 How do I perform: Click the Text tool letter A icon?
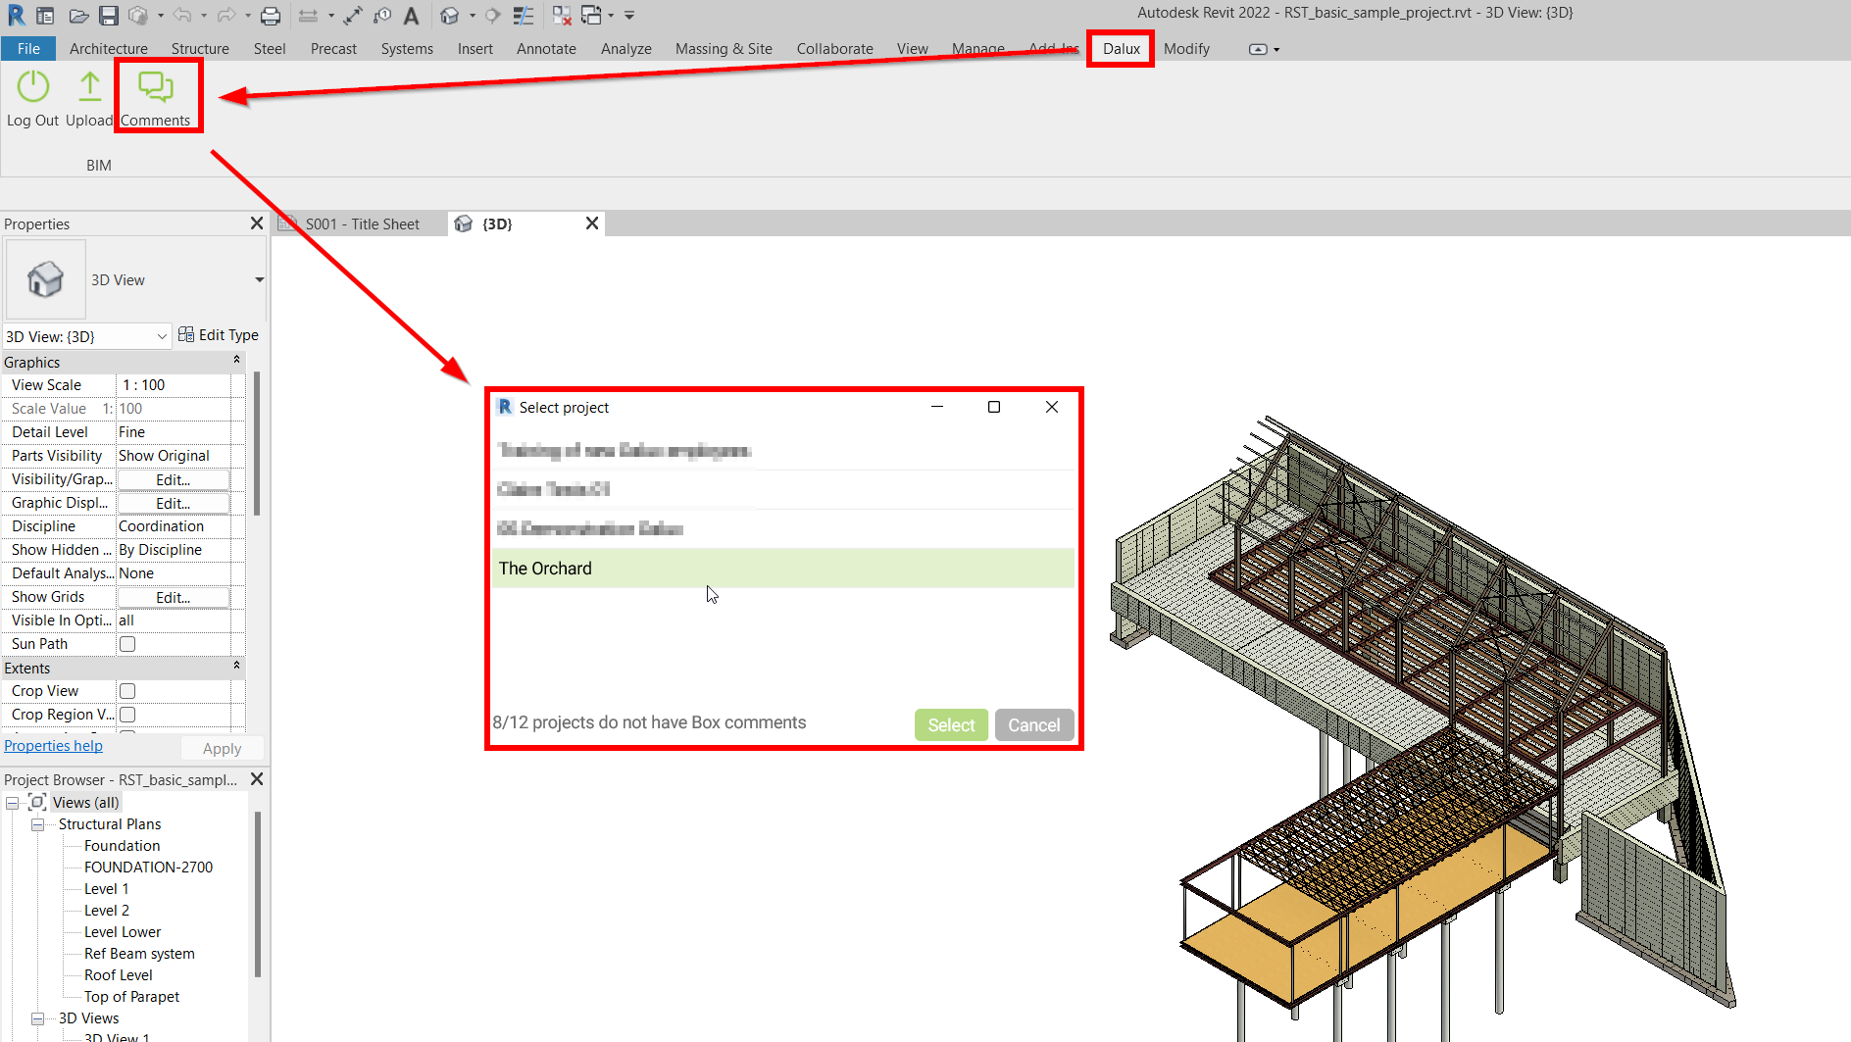point(412,16)
